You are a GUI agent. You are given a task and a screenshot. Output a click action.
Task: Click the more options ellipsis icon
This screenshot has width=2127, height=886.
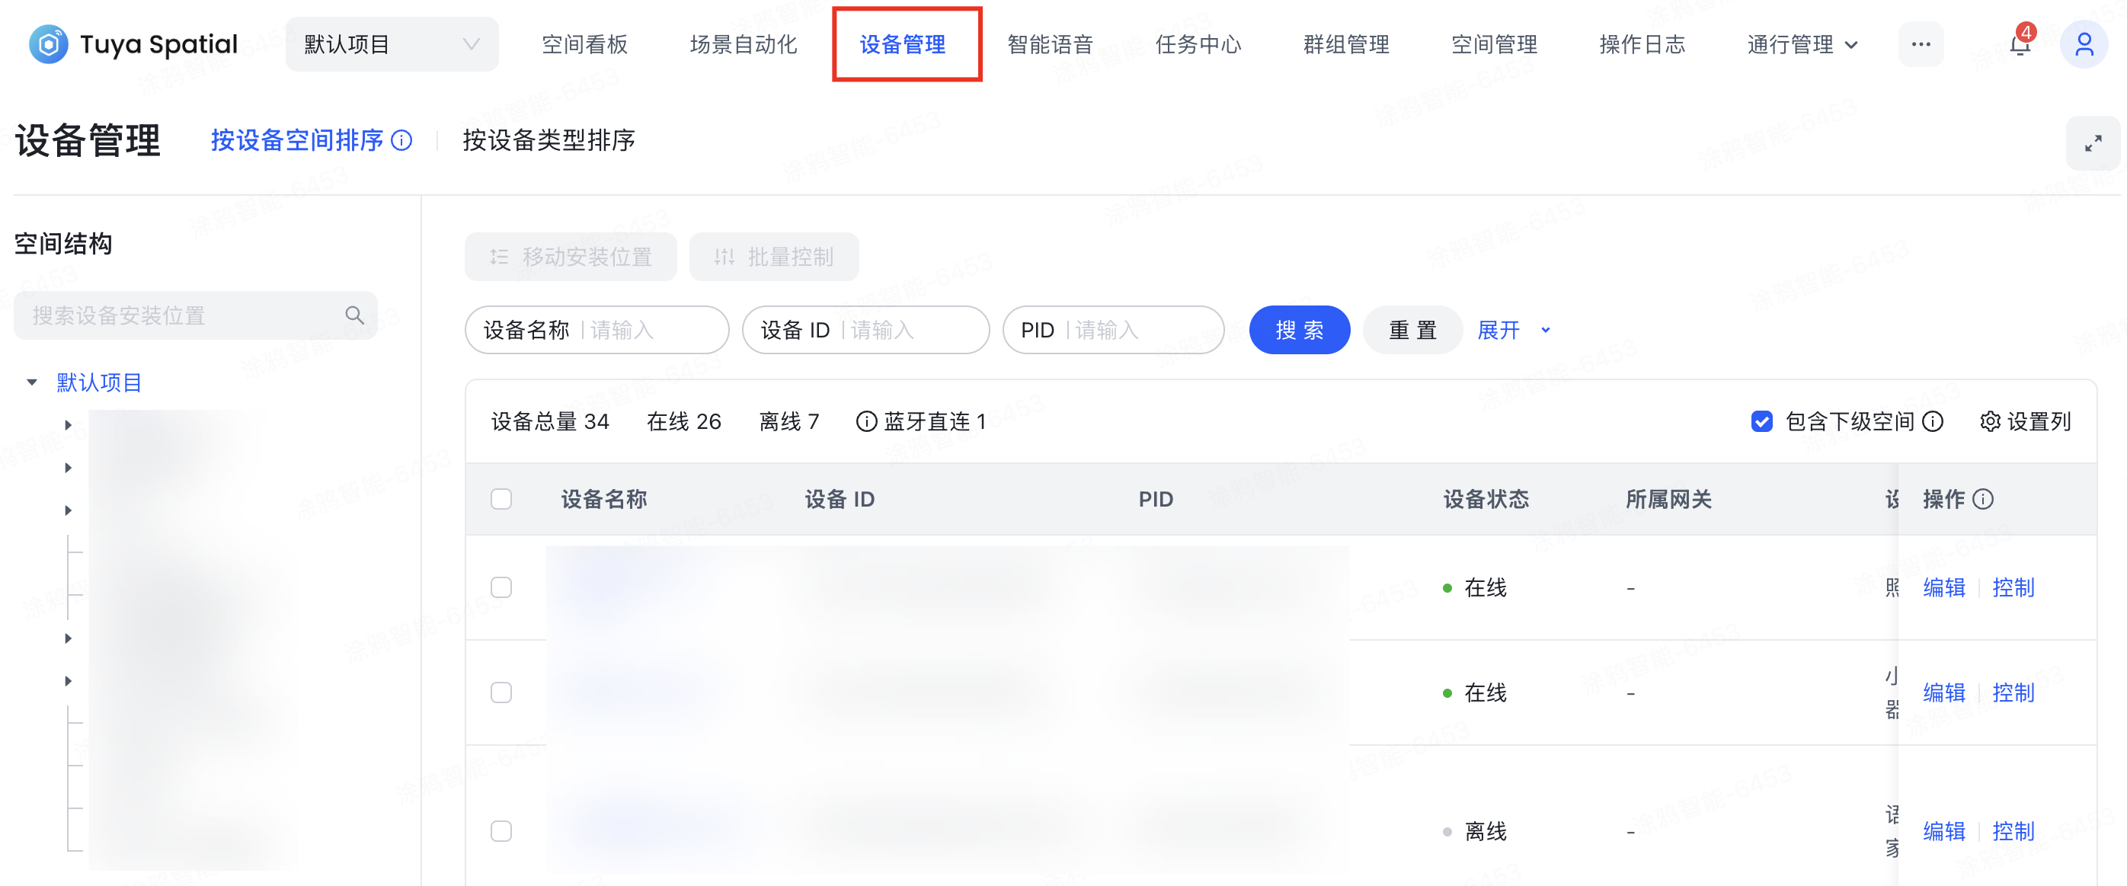point(1921,45)
